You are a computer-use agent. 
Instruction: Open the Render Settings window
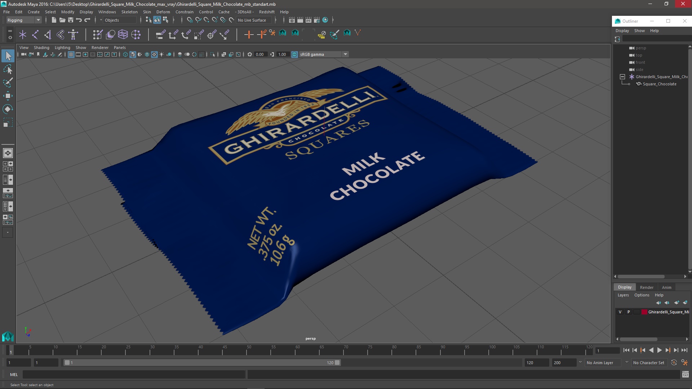pyautogui.click(x=317, y=20)
